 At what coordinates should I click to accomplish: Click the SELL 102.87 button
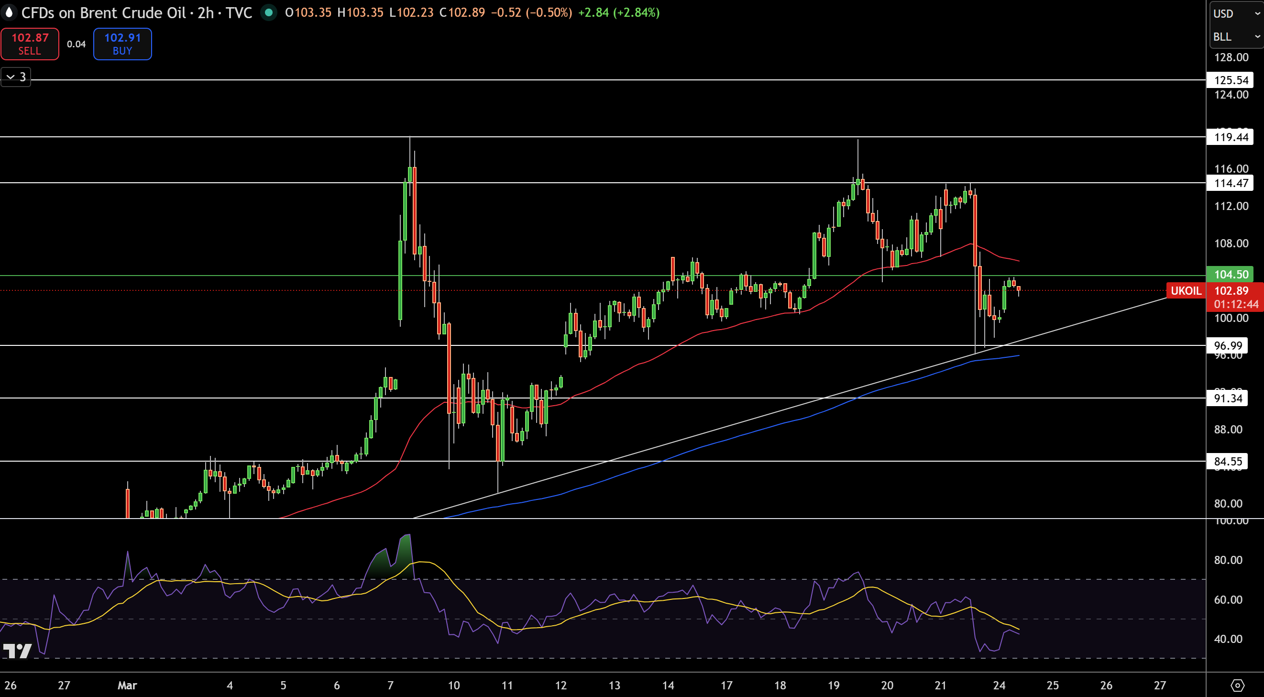tap(30, 44)
